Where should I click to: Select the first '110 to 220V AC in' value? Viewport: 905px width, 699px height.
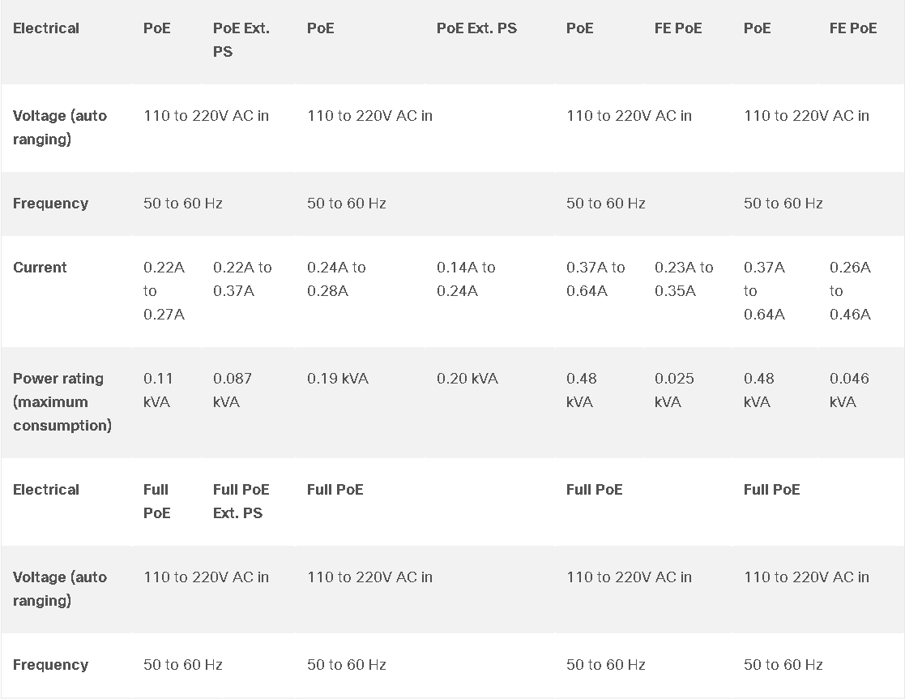(x=206, y=115)
